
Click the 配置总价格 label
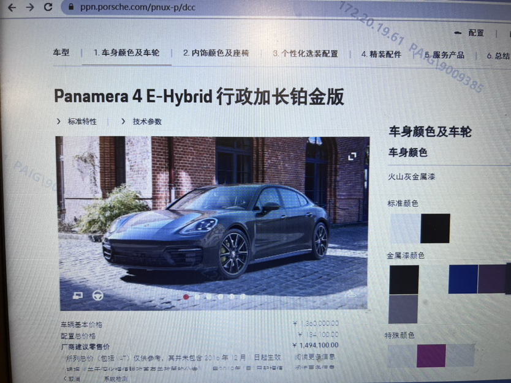click(78, 336)
